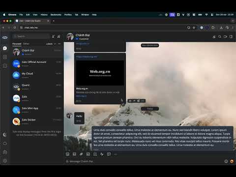
Task: Open the My Cloud conversation
Action: point(37,75)
